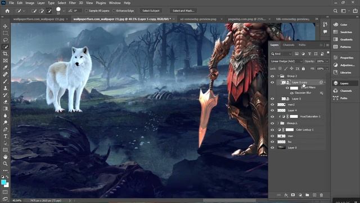Image resolution: width=360 pixels, height=203 pixels.
Task: Switch to the Channels tab in Layers panel
Action: point(289,45)
